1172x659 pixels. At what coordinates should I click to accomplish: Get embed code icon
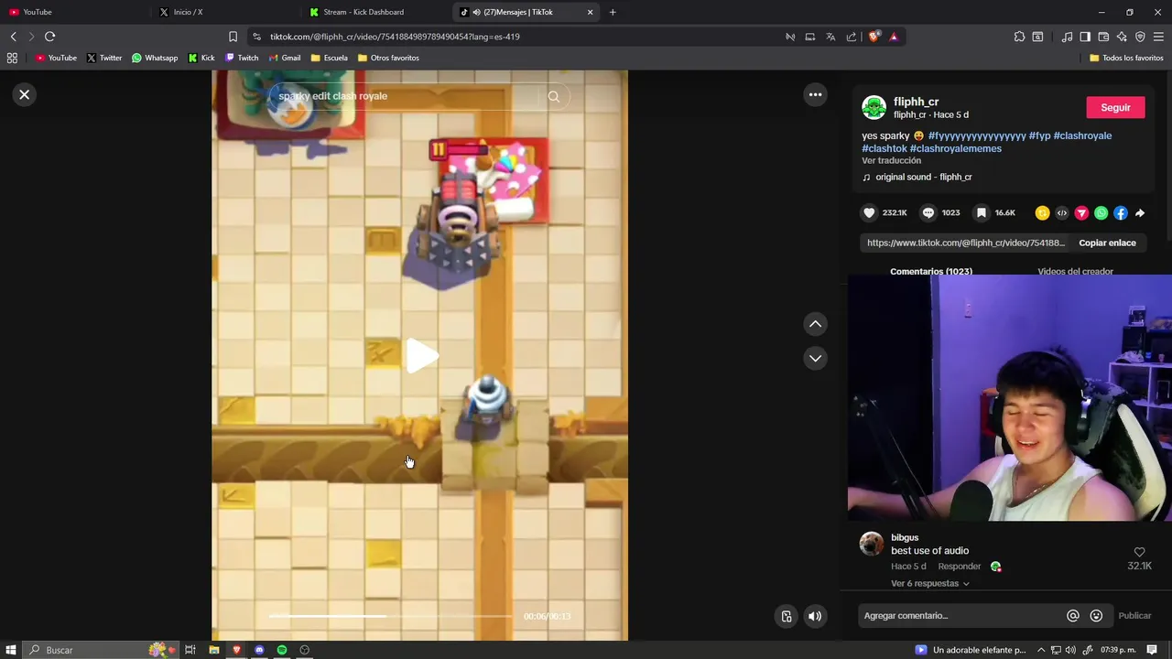click(1061, 213)
